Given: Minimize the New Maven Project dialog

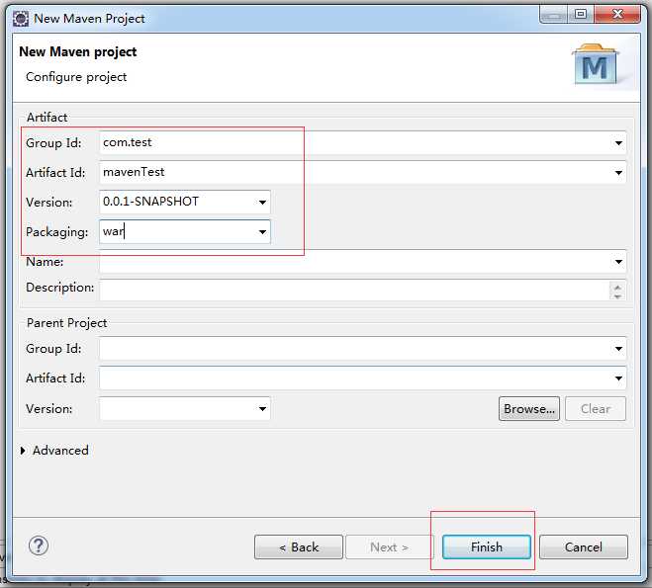Looking at the screenshot, I should click(553, 15).
